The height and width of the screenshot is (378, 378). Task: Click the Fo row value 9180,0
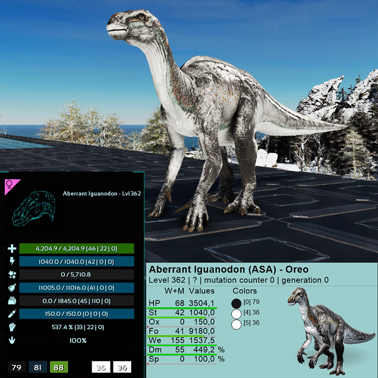pos(202,331)
